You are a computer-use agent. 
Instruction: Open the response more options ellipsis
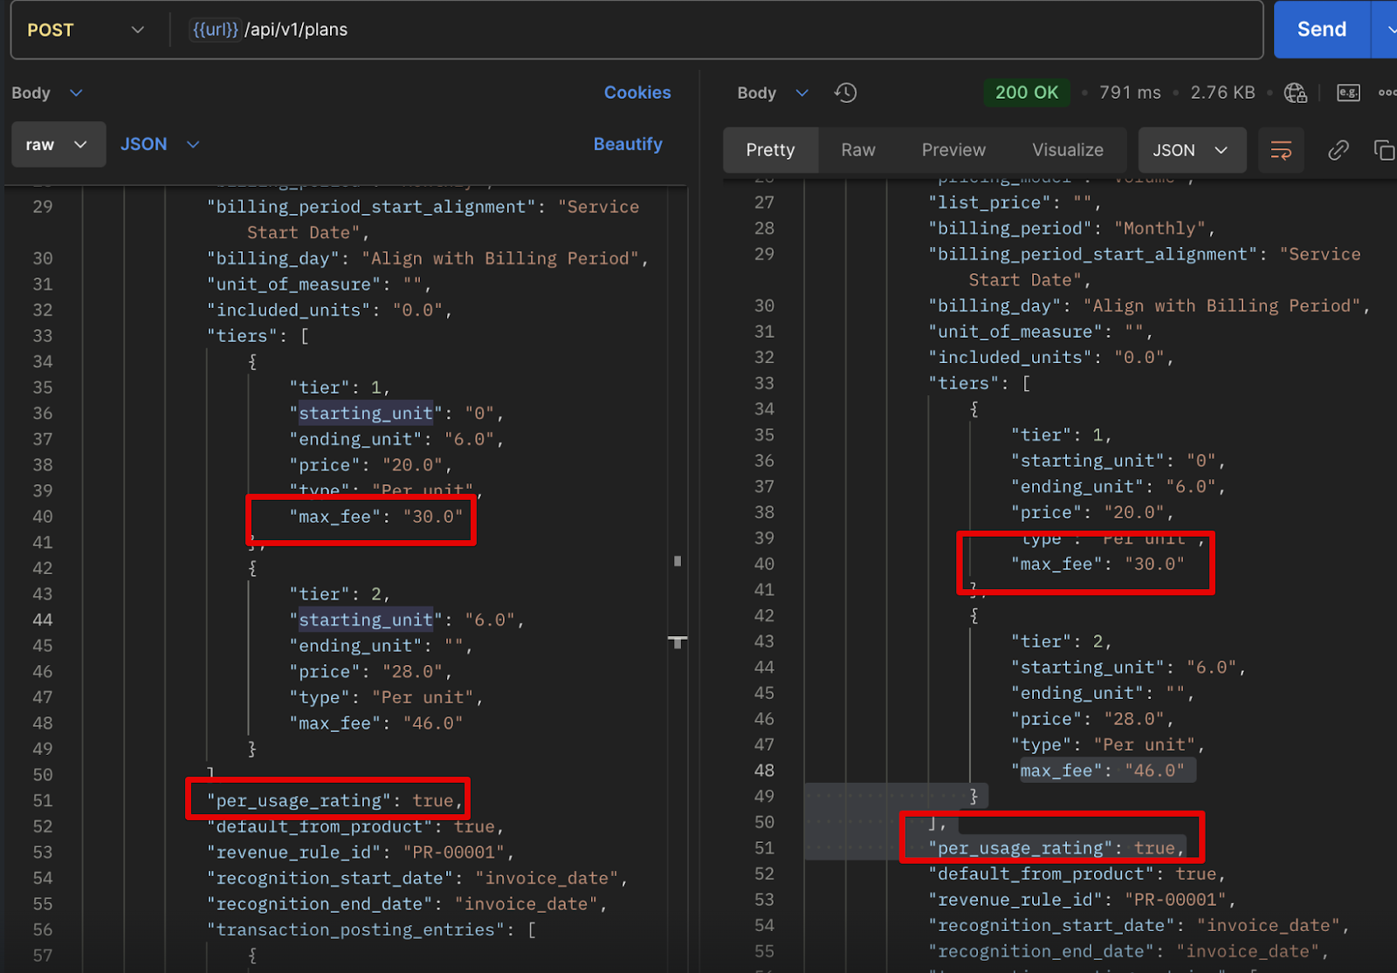click(1387, 93)
